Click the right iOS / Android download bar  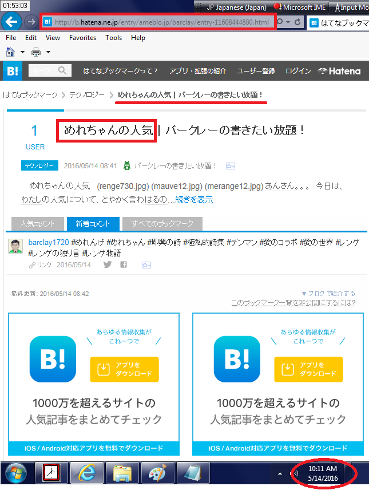tap(278, 448)
